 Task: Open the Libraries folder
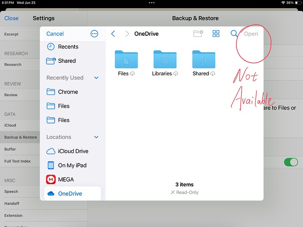[165, 59]
